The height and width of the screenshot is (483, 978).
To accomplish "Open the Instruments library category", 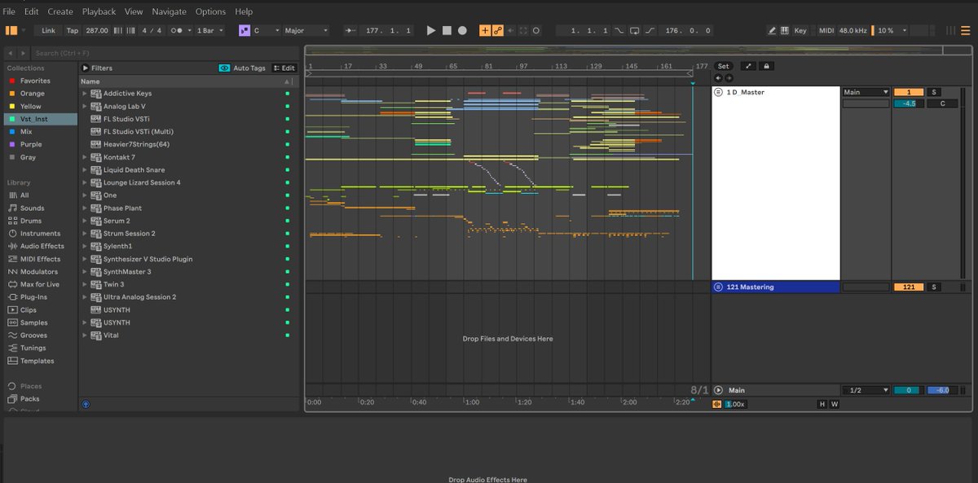I will coord(39,234).
